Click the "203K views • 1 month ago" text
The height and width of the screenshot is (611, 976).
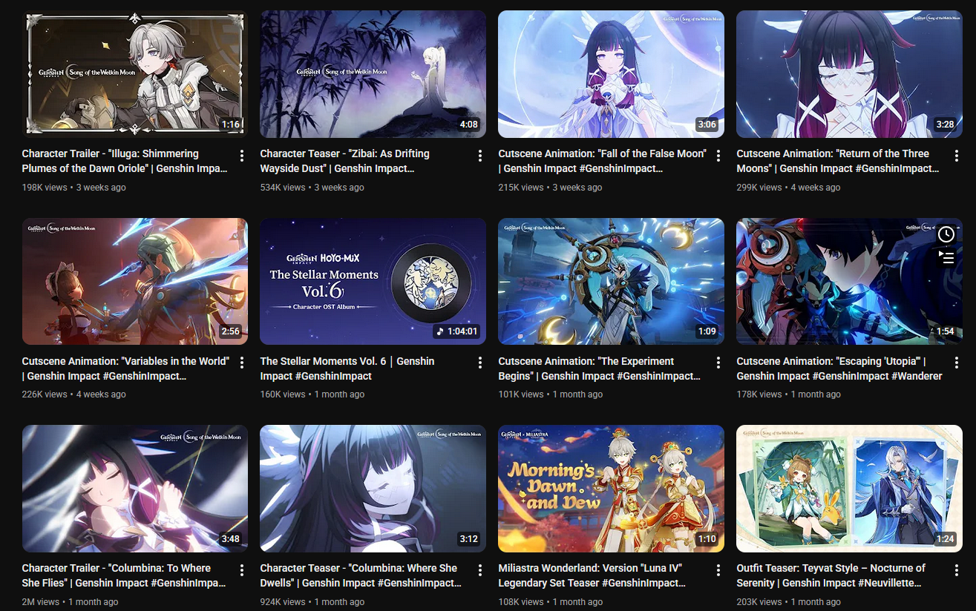[788, 602]
